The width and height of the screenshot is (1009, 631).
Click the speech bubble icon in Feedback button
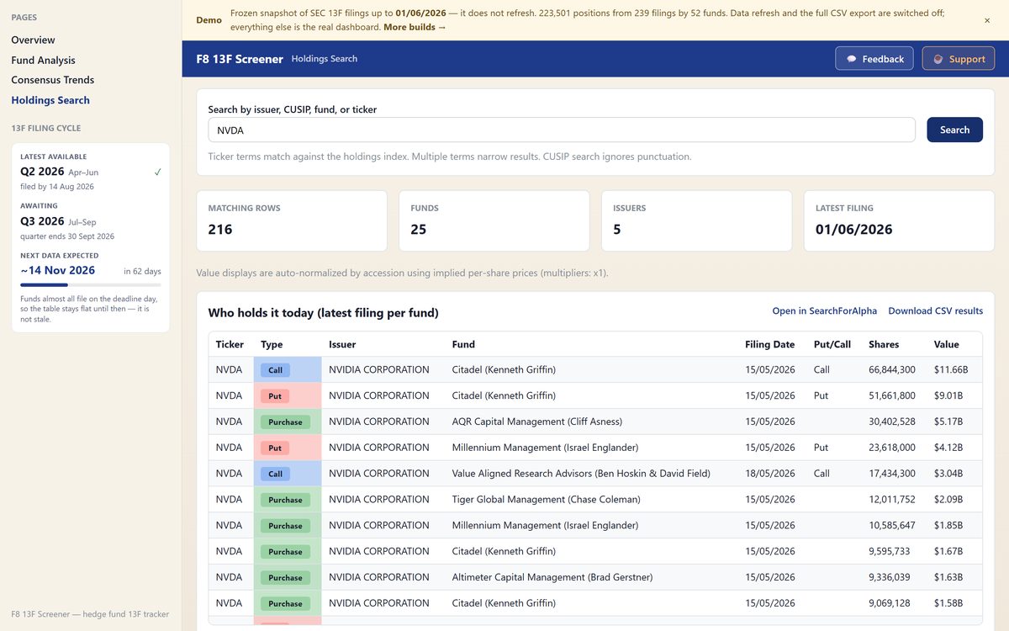pos(852,59)
